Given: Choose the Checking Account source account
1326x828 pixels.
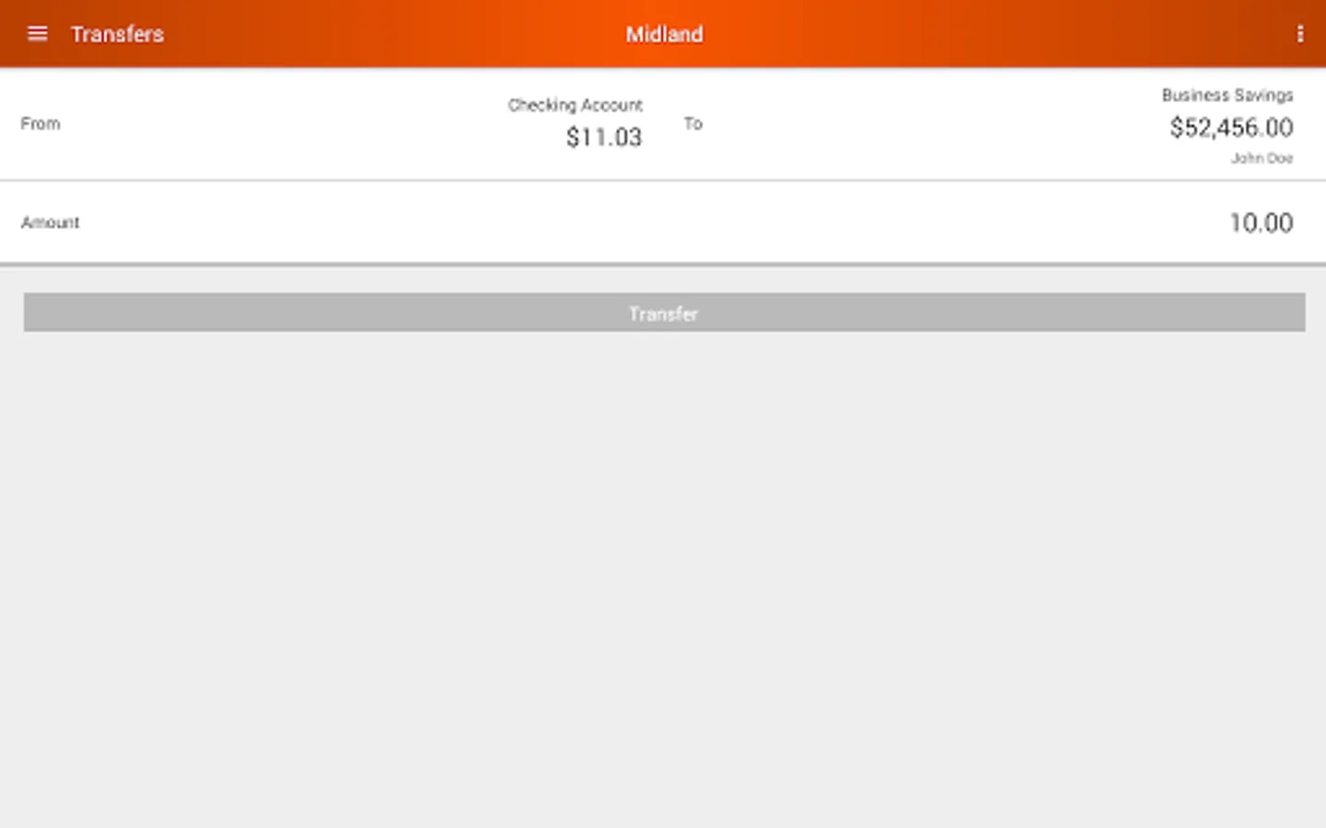Looking at the screenshot, I should coord(576,105).
